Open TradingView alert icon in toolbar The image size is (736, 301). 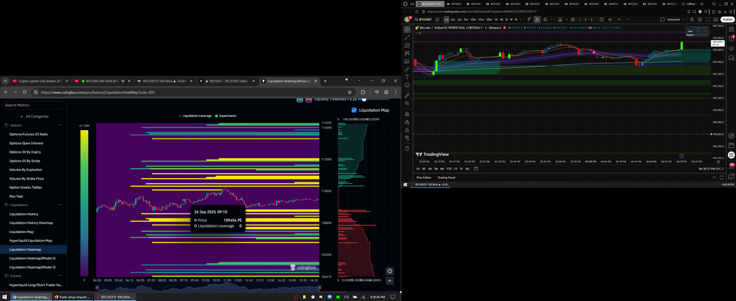click(x=601, y=19)
